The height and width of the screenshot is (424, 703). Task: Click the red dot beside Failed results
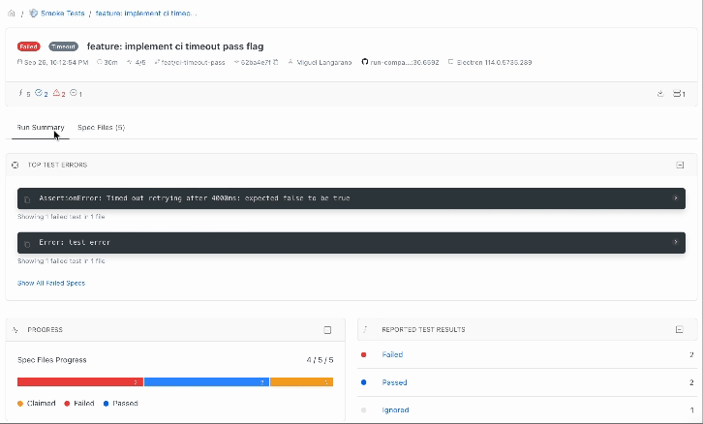tap(364, 354)
